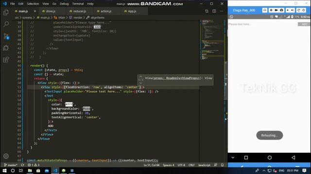Split the editor to the right
This screenshot has height=174, width=311.
coord(214,11)
